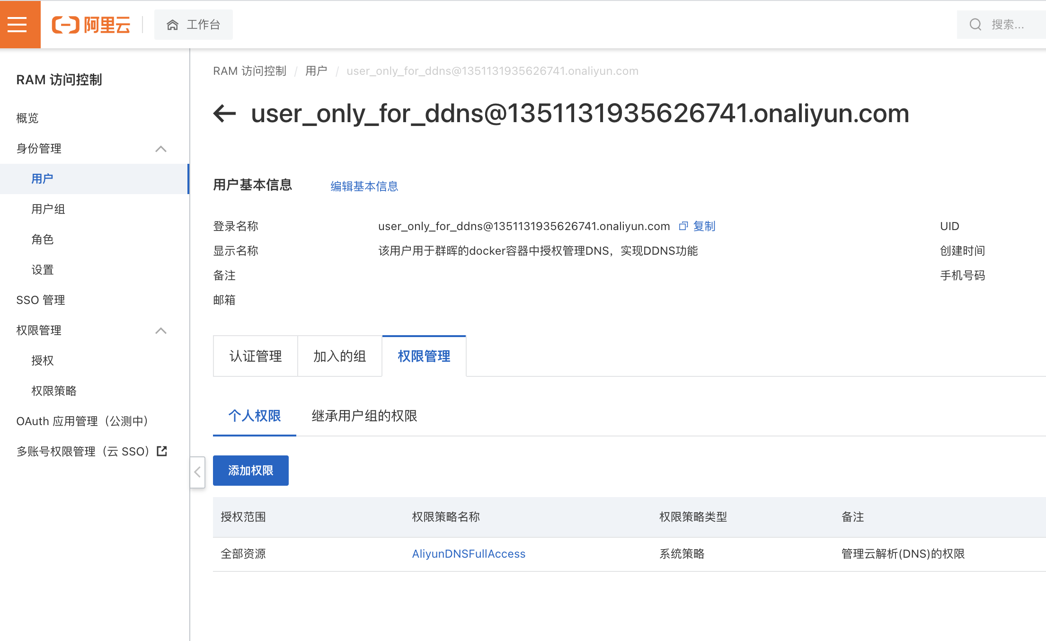
Task: Go to 用户组 in sidebar
Action: point(48,209)
